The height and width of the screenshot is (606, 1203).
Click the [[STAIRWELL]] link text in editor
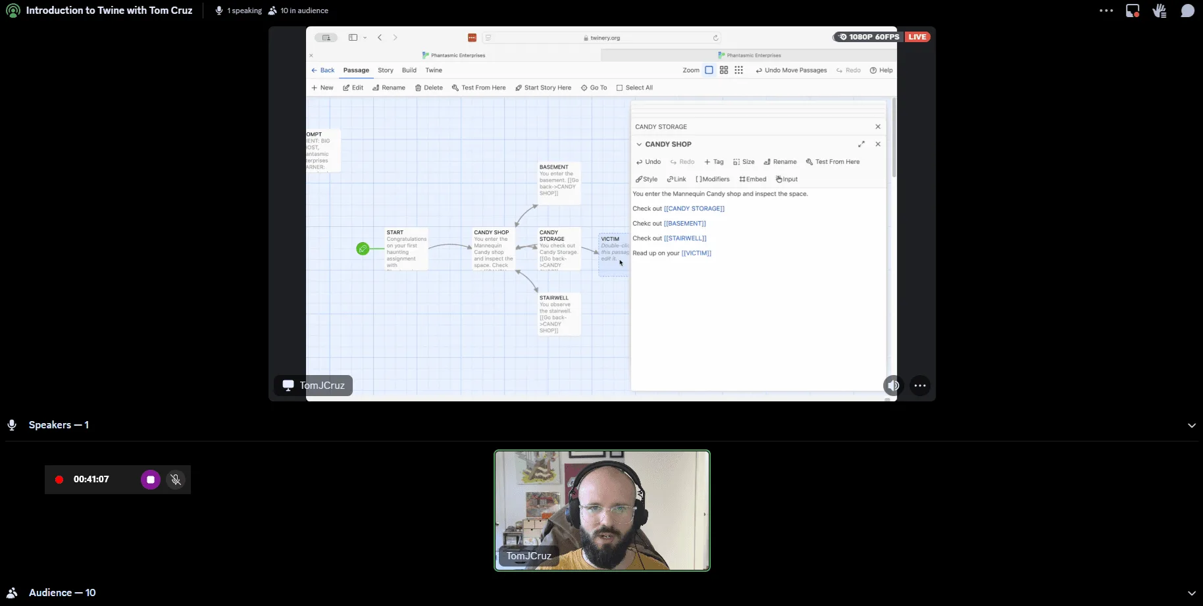click(x=685, y=238)
